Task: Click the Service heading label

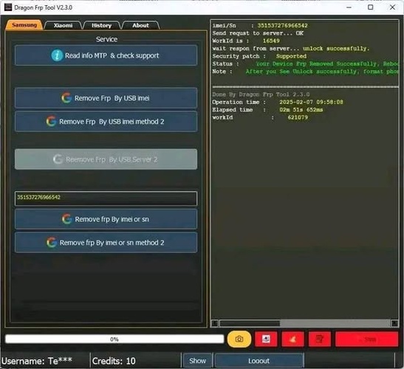Action: [x=106, y=39]
